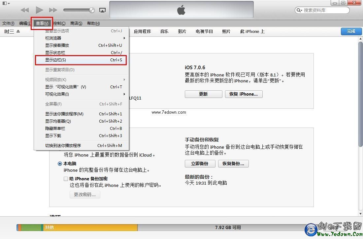The width and height of the screenshot is (363, 239).
Task: Click the 立即备份 button
Action: 200,164
